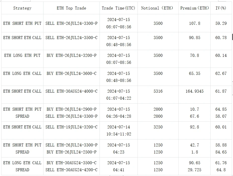Click the BUY ETH-26JUL24-2500-P trade entry
Viewport: 233px width, 176px height.
click(71, 152)
